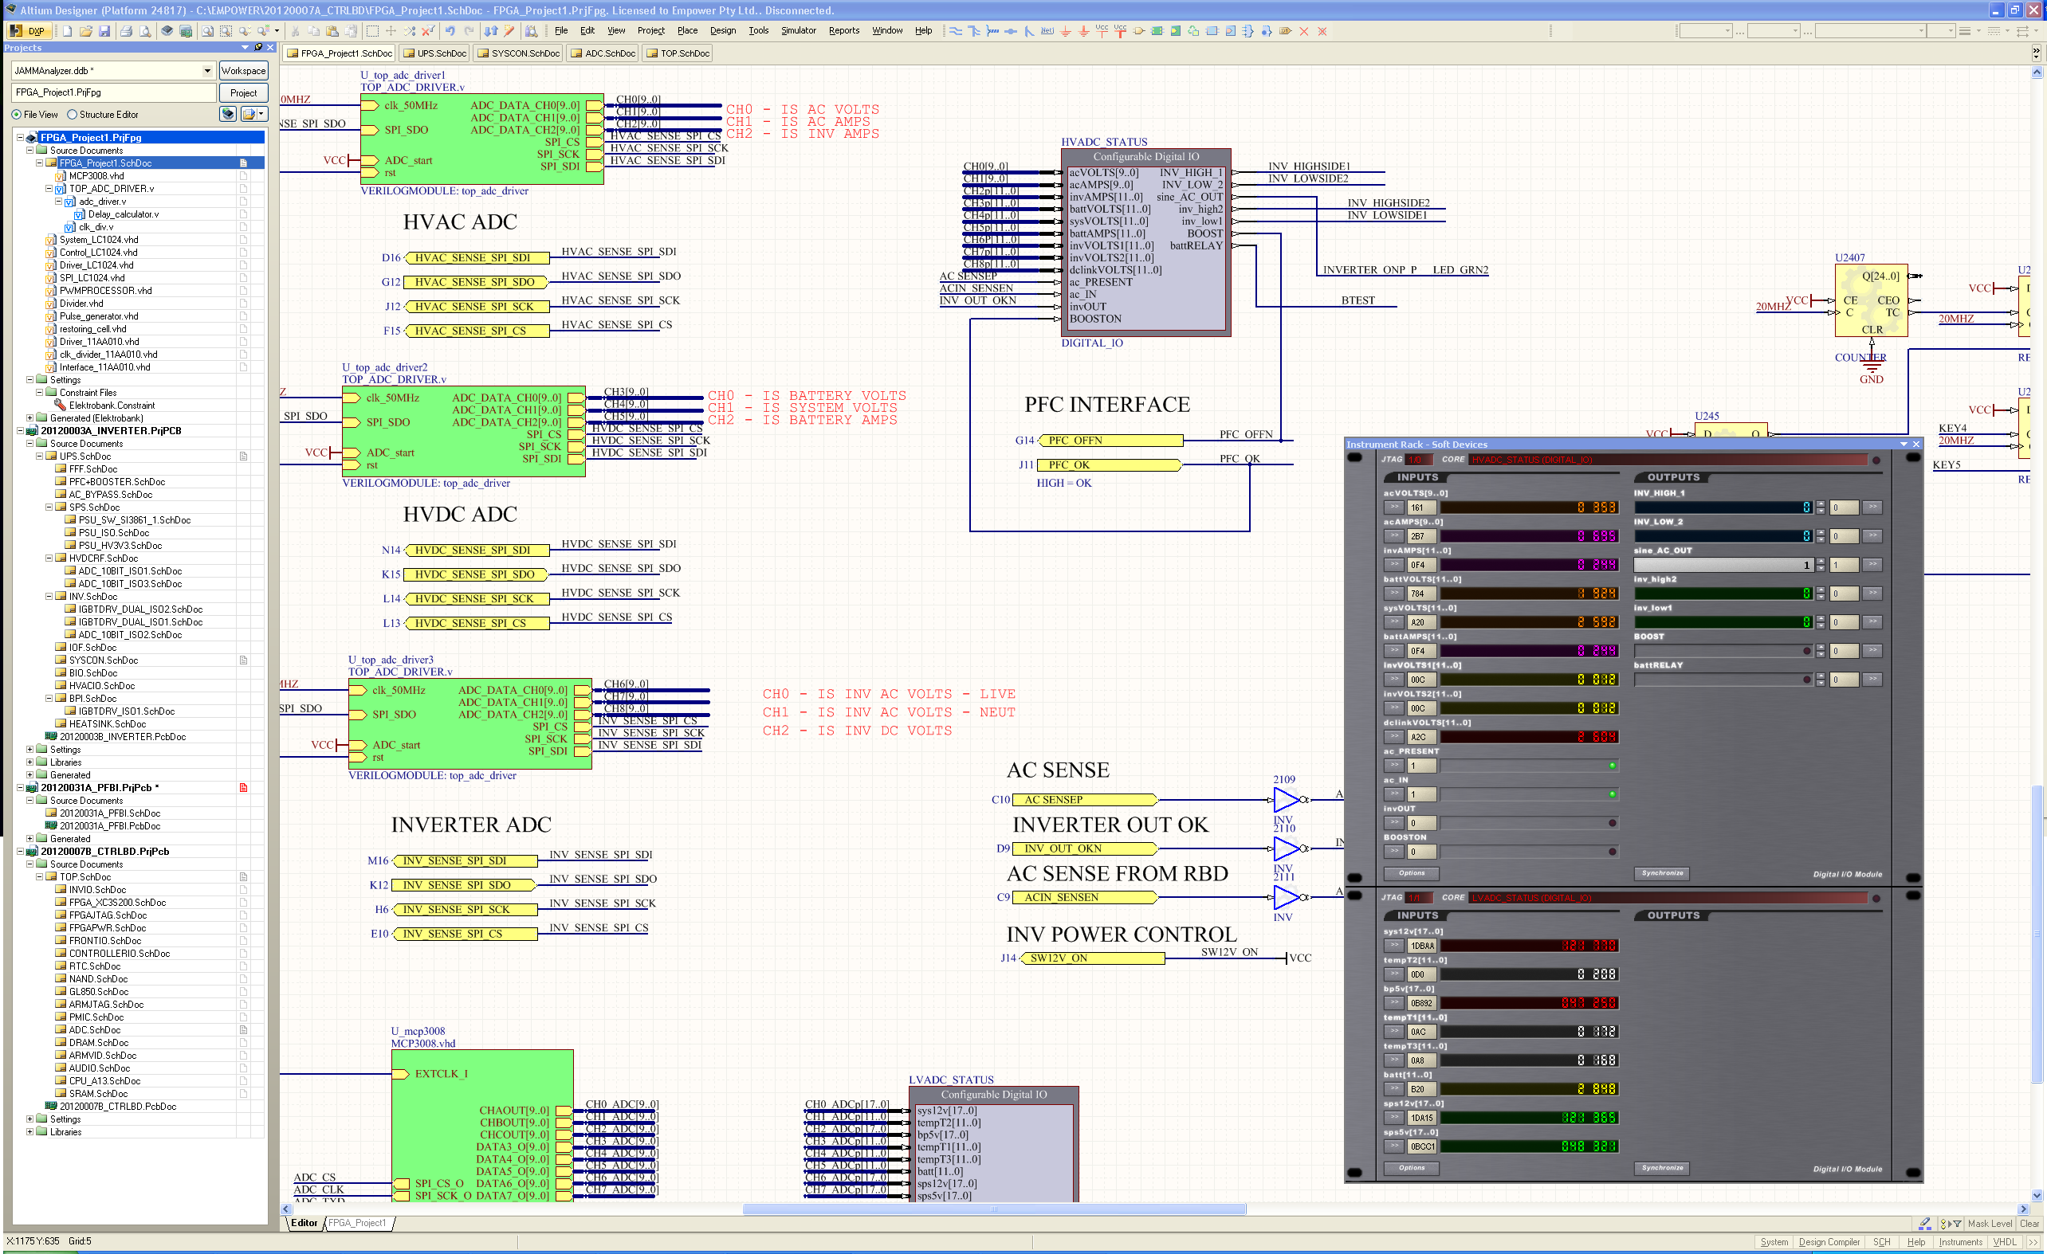Click the clear filter icon
Image resolution: width=2047 pixels, height=1254 pixels.
point(428,31)
